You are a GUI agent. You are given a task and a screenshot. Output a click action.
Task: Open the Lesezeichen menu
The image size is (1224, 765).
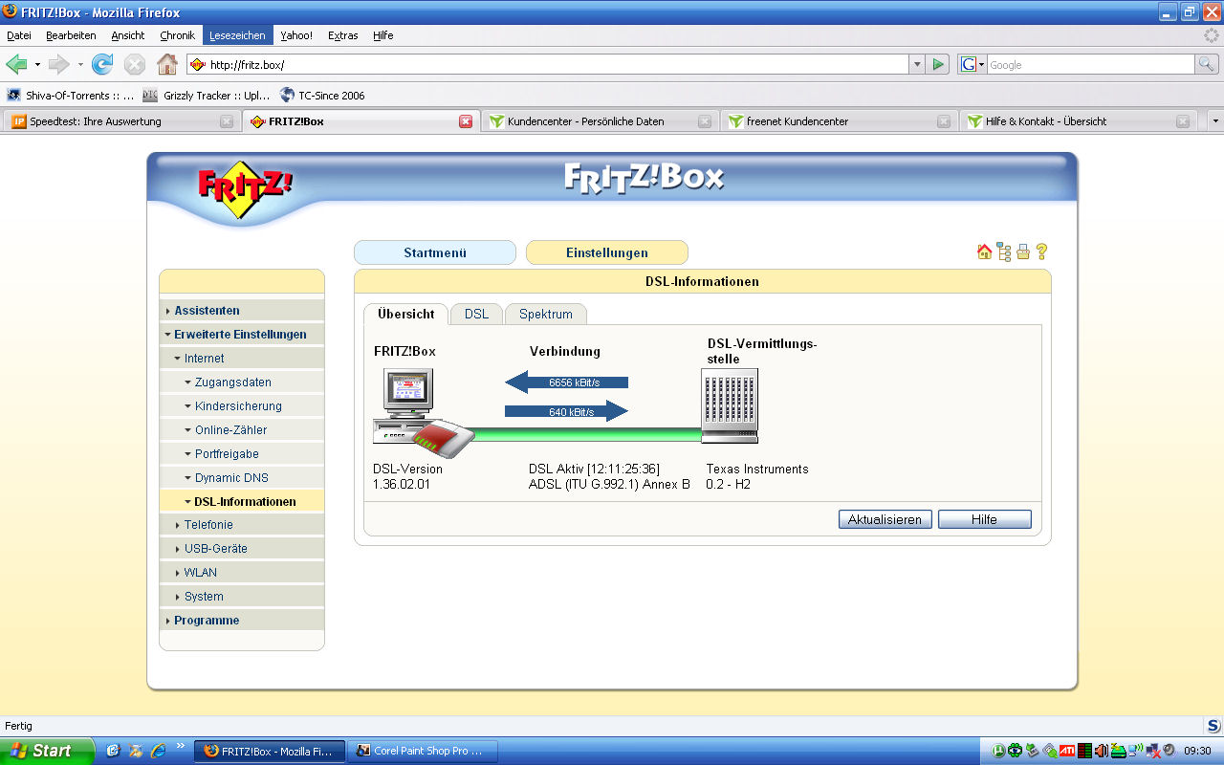coord(237,35)
